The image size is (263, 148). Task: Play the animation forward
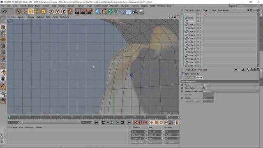click(113, 123)
